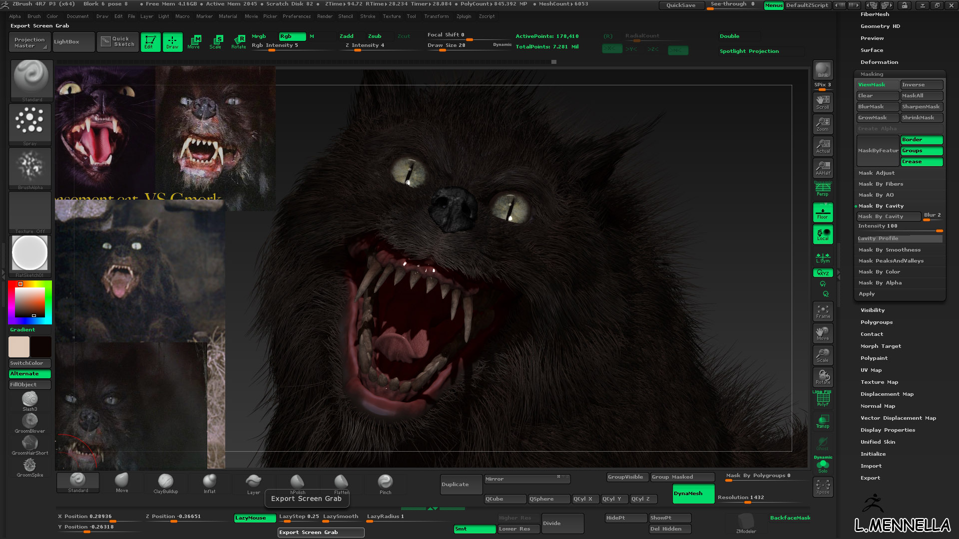Open the Alpha menu
The width and height of the screenshot is (959, 539).
click(x=15, y=16)
